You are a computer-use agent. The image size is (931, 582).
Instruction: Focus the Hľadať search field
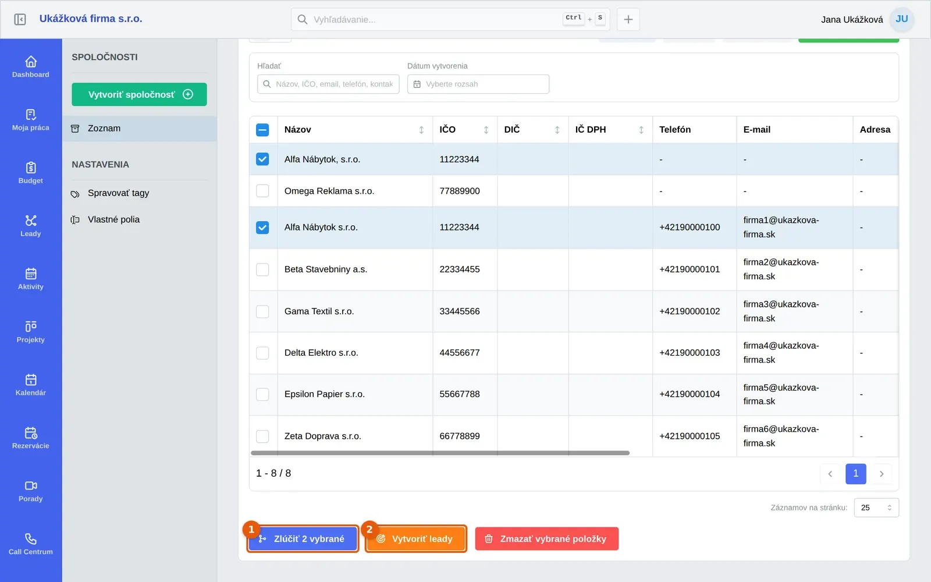coord(328,84)
